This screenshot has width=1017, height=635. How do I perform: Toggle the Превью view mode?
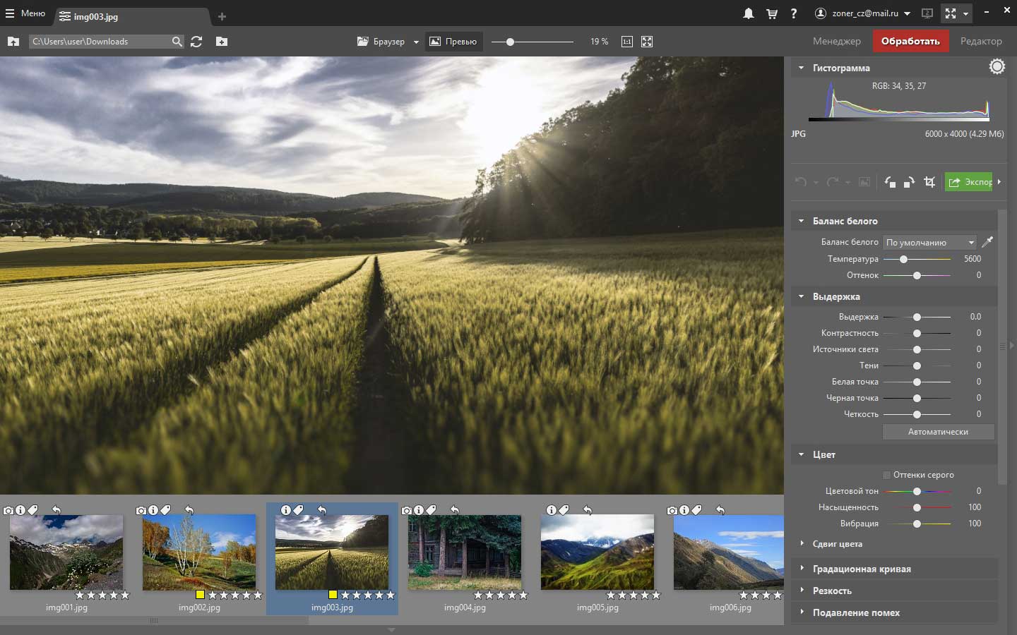tap(453, 42)
